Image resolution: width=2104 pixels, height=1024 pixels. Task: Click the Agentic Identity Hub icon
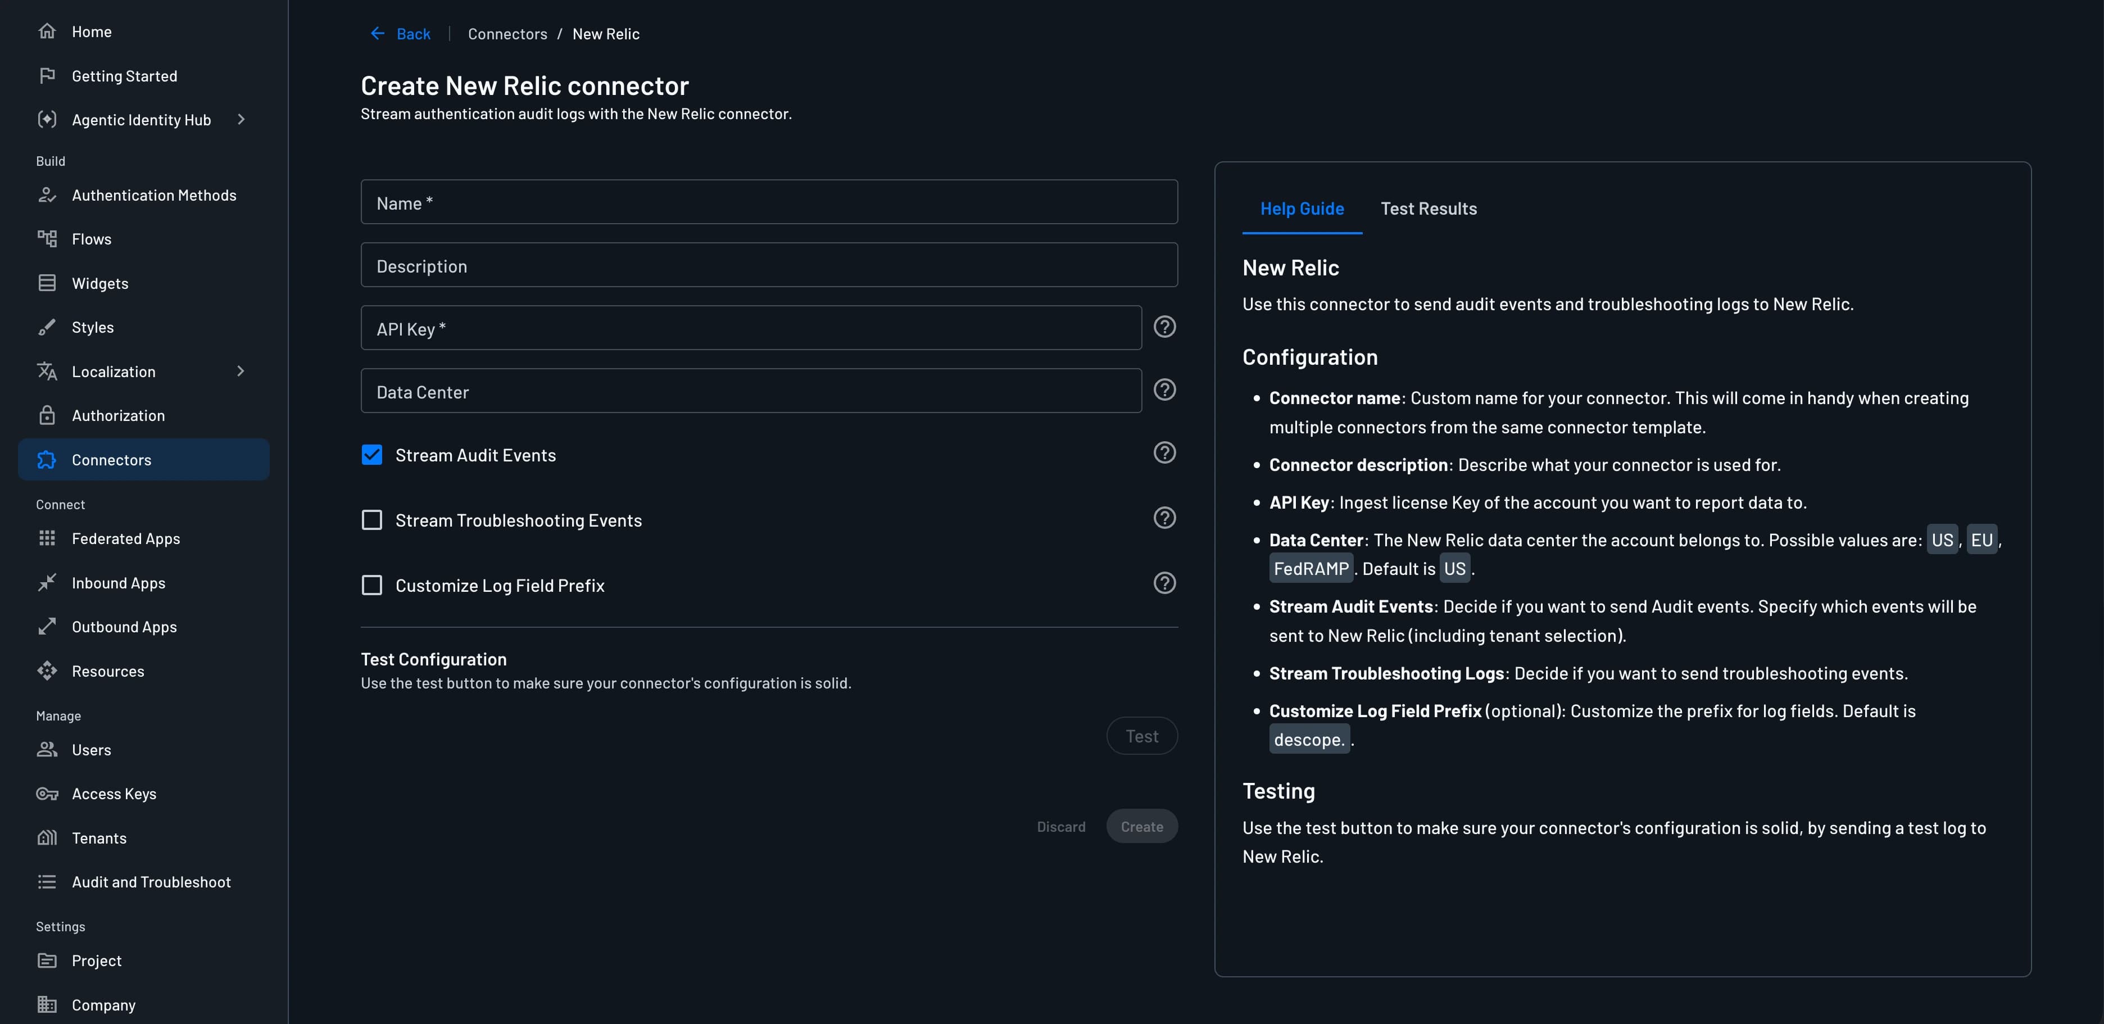[x=47, y=119]
